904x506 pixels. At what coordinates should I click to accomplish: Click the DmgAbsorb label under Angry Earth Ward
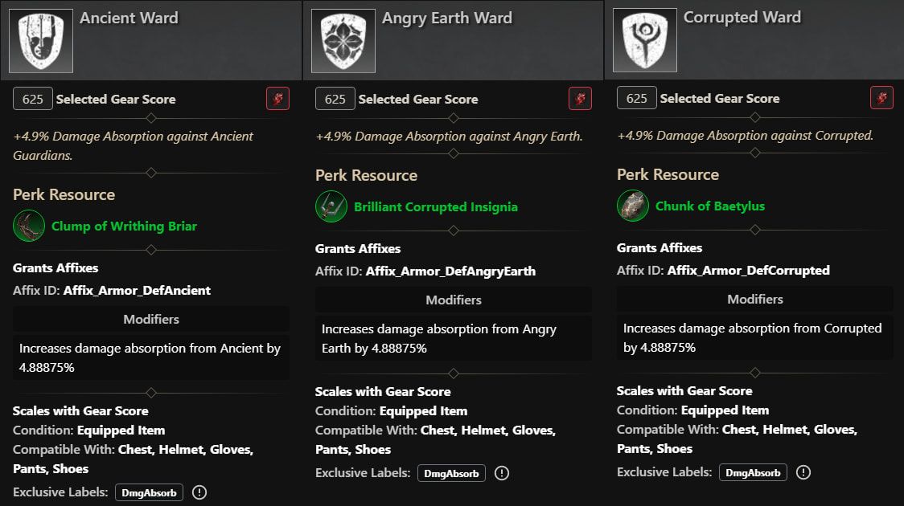pyautogui.click(x=451, y=473)
